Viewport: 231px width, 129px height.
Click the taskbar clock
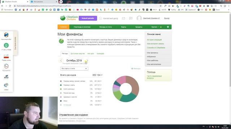[x=225, y=127]
